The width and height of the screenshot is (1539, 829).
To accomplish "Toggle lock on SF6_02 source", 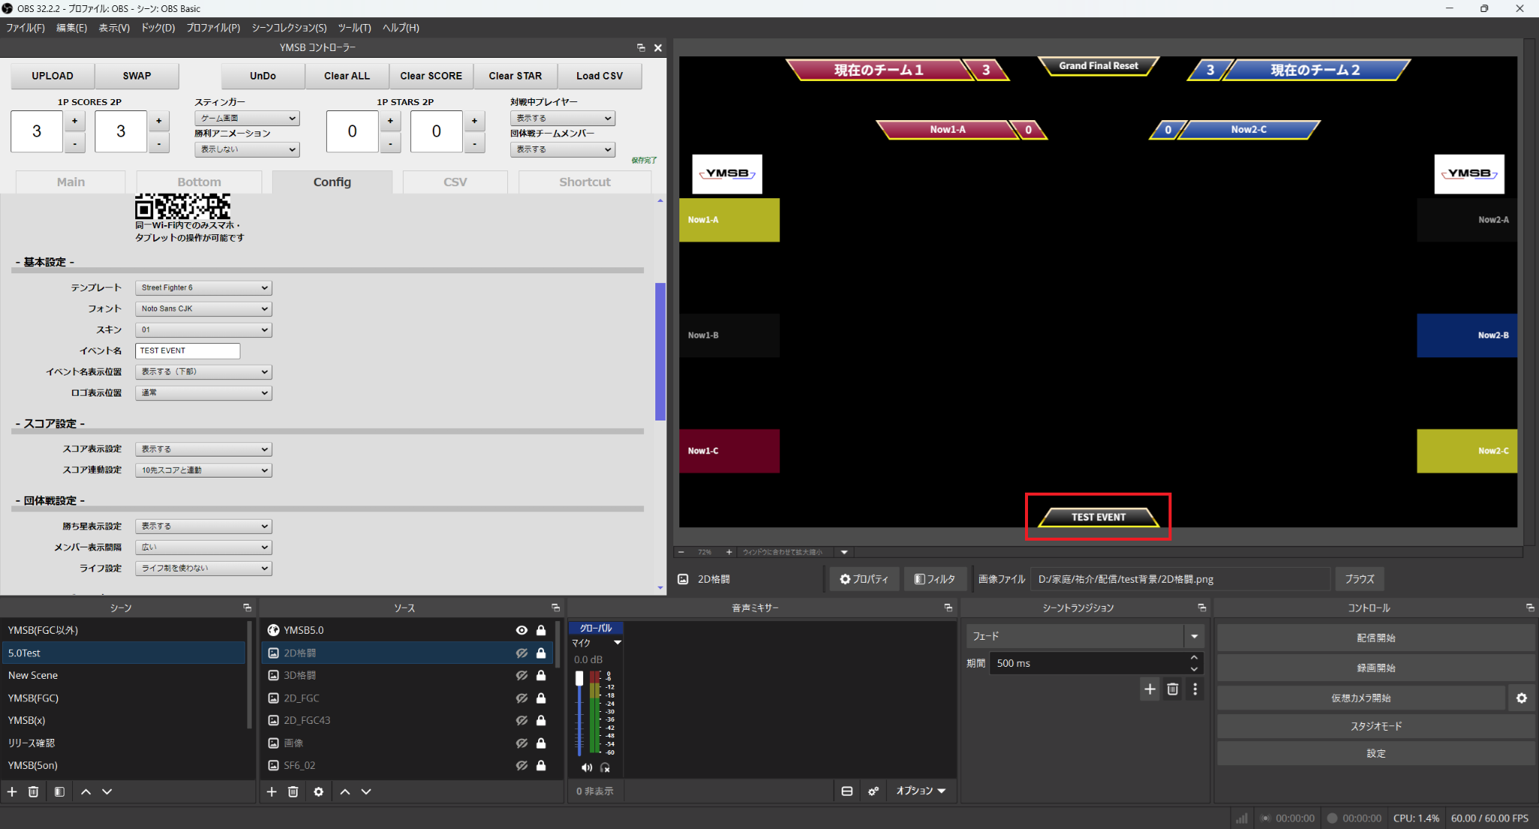I will tap(541, 765).
